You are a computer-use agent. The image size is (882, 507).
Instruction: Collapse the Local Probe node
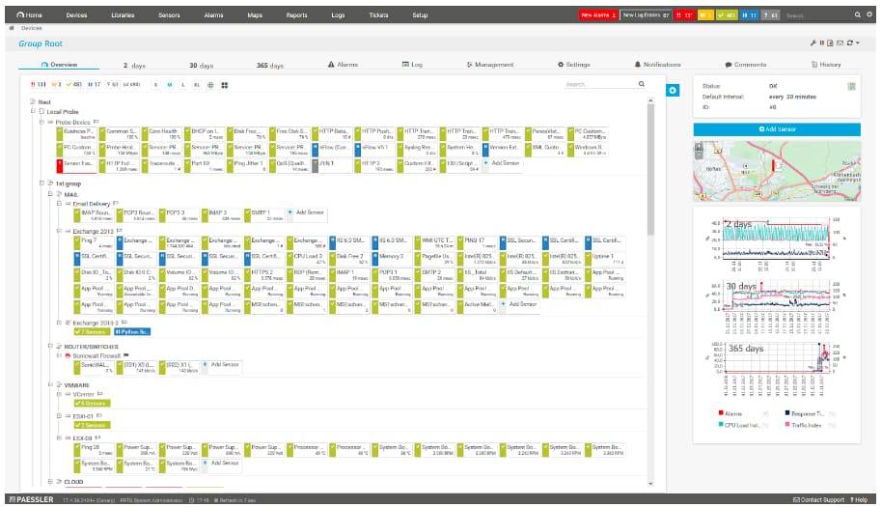click(33, 111)
